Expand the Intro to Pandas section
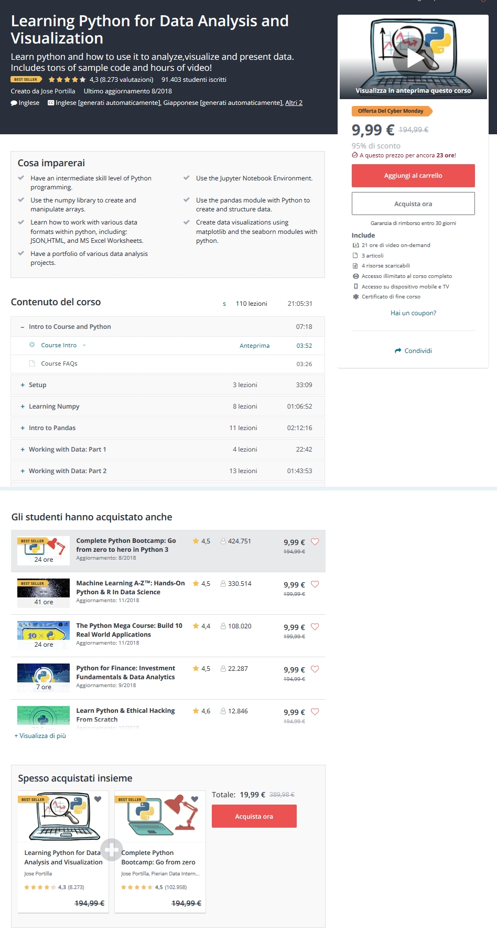Screen dimensions: 497x931 coord(23,428)
